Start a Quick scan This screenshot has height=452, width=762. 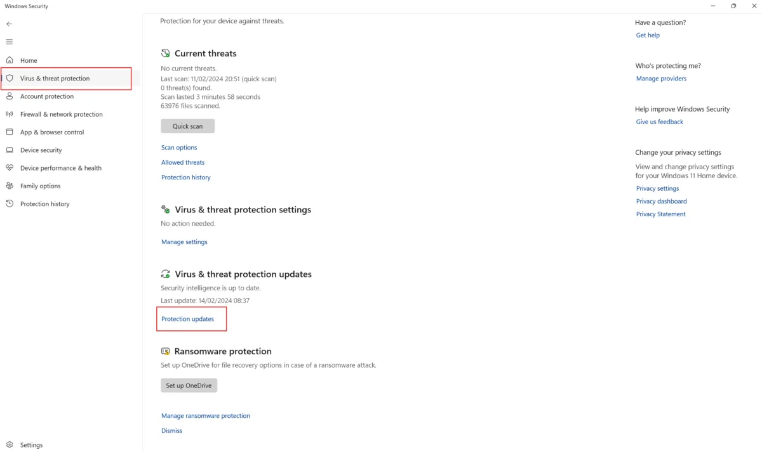(187, 126)
